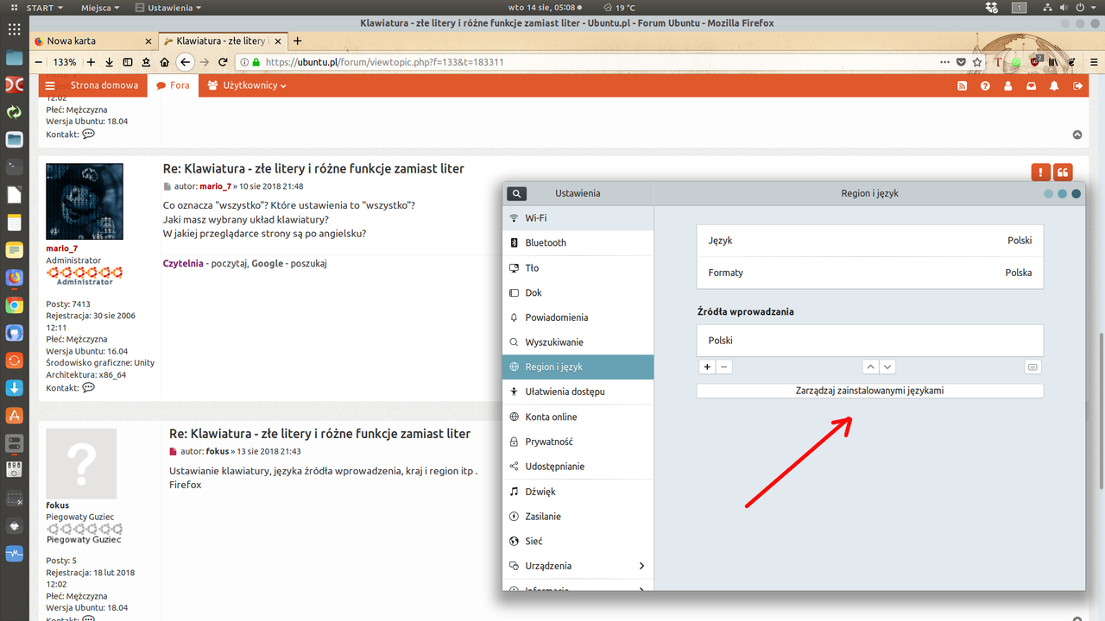Select Bluetooth in settings sidebar
Viewport: 1105px width, 621px height.
coord(578,242)
